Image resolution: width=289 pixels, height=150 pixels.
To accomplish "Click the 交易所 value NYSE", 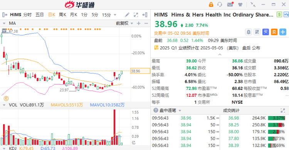I will tap(237, 102).
